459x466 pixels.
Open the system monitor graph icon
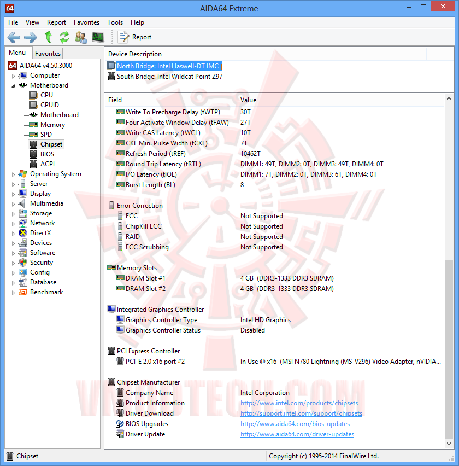(x=98, y=37)
